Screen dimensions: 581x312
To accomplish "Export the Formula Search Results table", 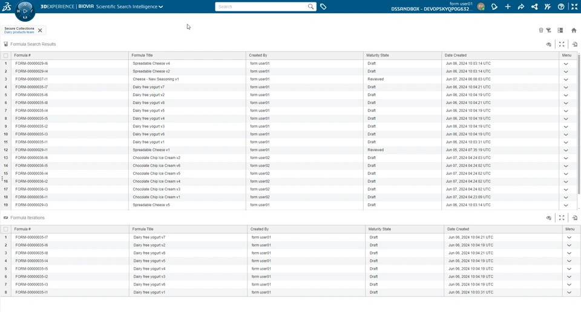I will [575, 44].
